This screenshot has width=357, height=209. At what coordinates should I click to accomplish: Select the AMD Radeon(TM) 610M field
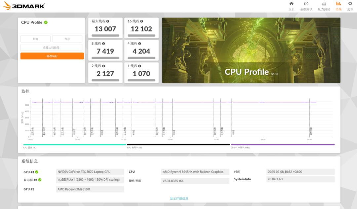coord(90,189)
